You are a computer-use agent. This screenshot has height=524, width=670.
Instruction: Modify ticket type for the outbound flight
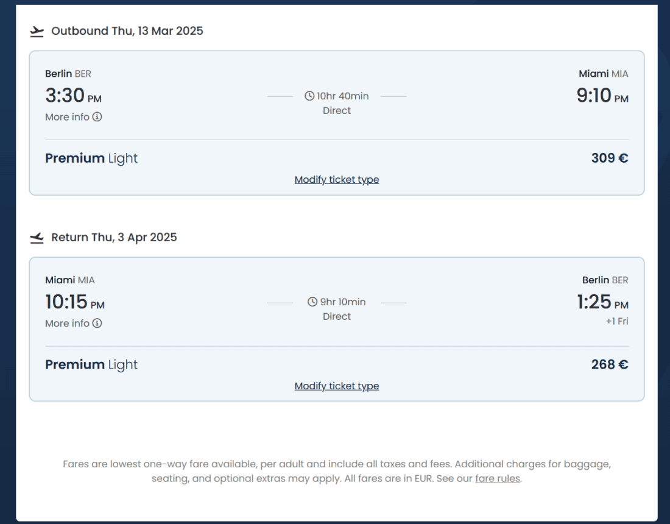coord(337,180)
